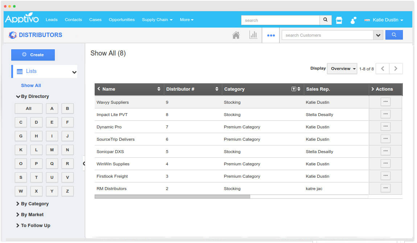Click the search Customers input field
Image resolution: width=417 pixels, height=243 pixels.
coord(327,35)
